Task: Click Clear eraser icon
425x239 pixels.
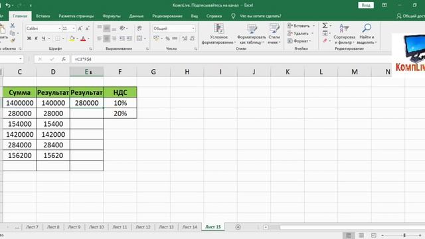Action: [x=325, y=40]
